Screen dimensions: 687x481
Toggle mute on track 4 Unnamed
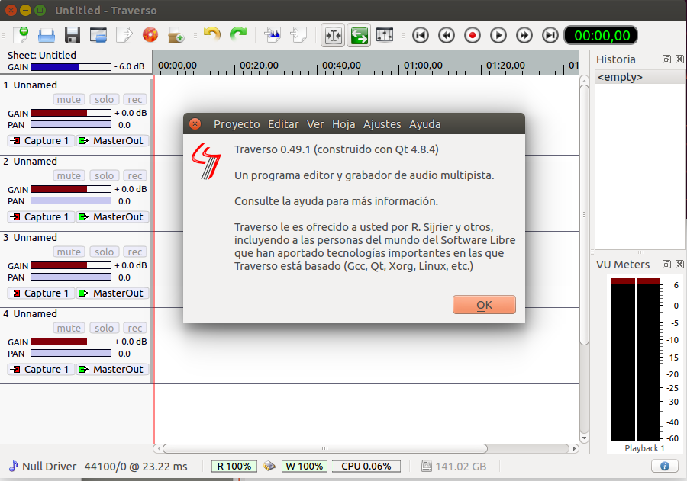click(x=69, y=328)
